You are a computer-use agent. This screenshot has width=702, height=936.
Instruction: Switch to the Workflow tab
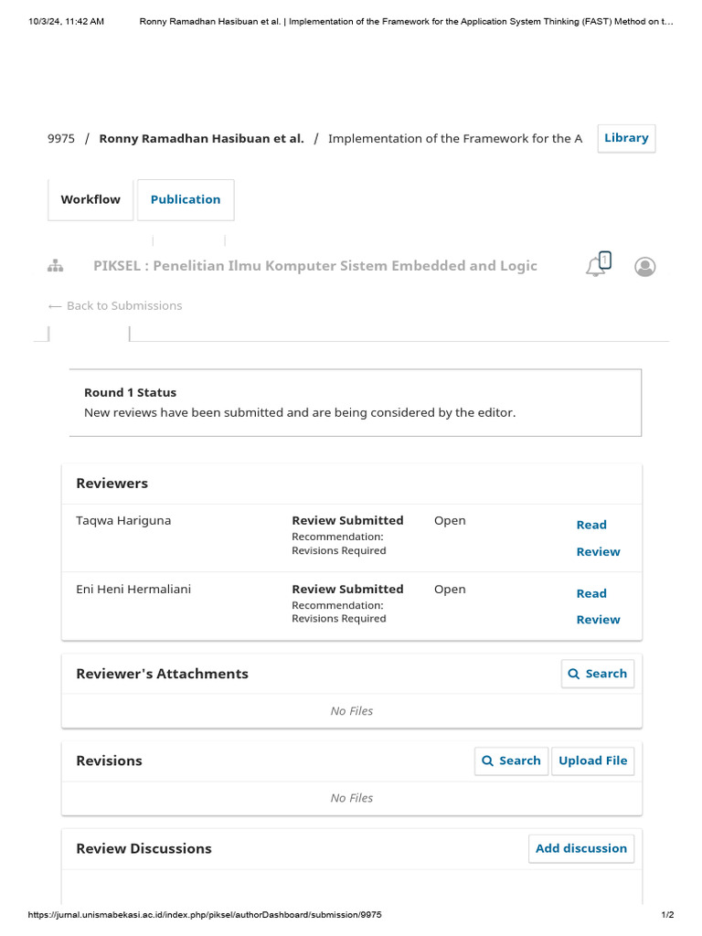point(90,199)
